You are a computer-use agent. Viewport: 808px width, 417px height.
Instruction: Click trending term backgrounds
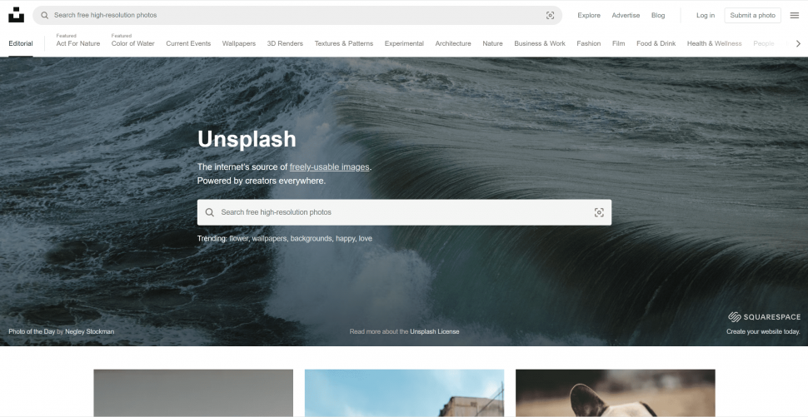click(312, 238)
